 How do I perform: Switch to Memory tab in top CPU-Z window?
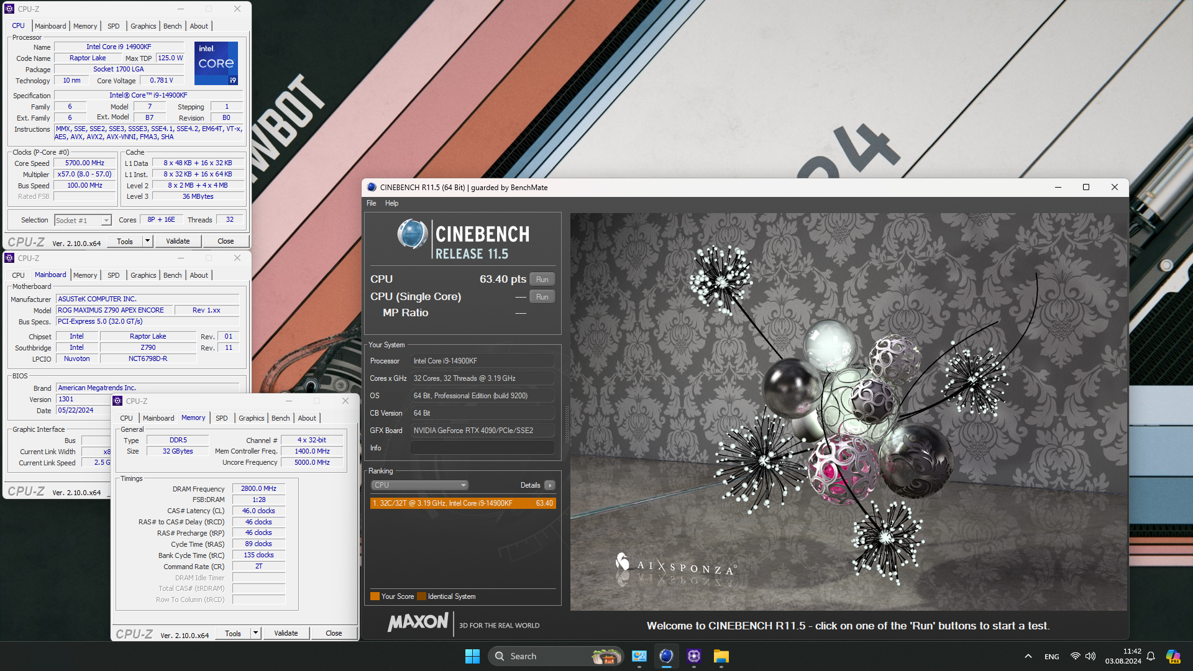coord(85,26)
